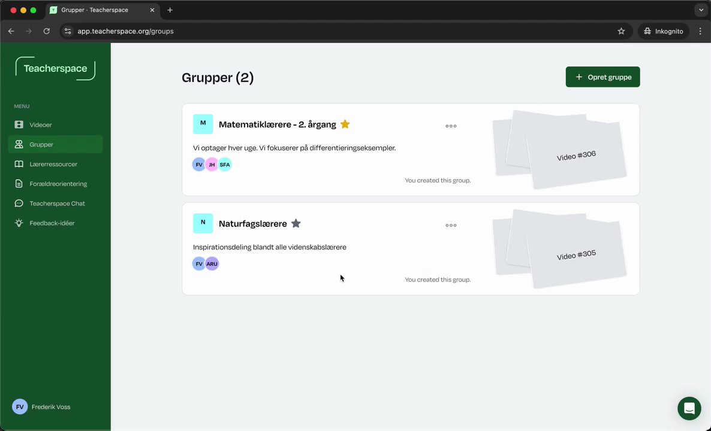The width and height of the screenshot is (711, 431).
Task: Reload the current page
Action: (46, 31)
